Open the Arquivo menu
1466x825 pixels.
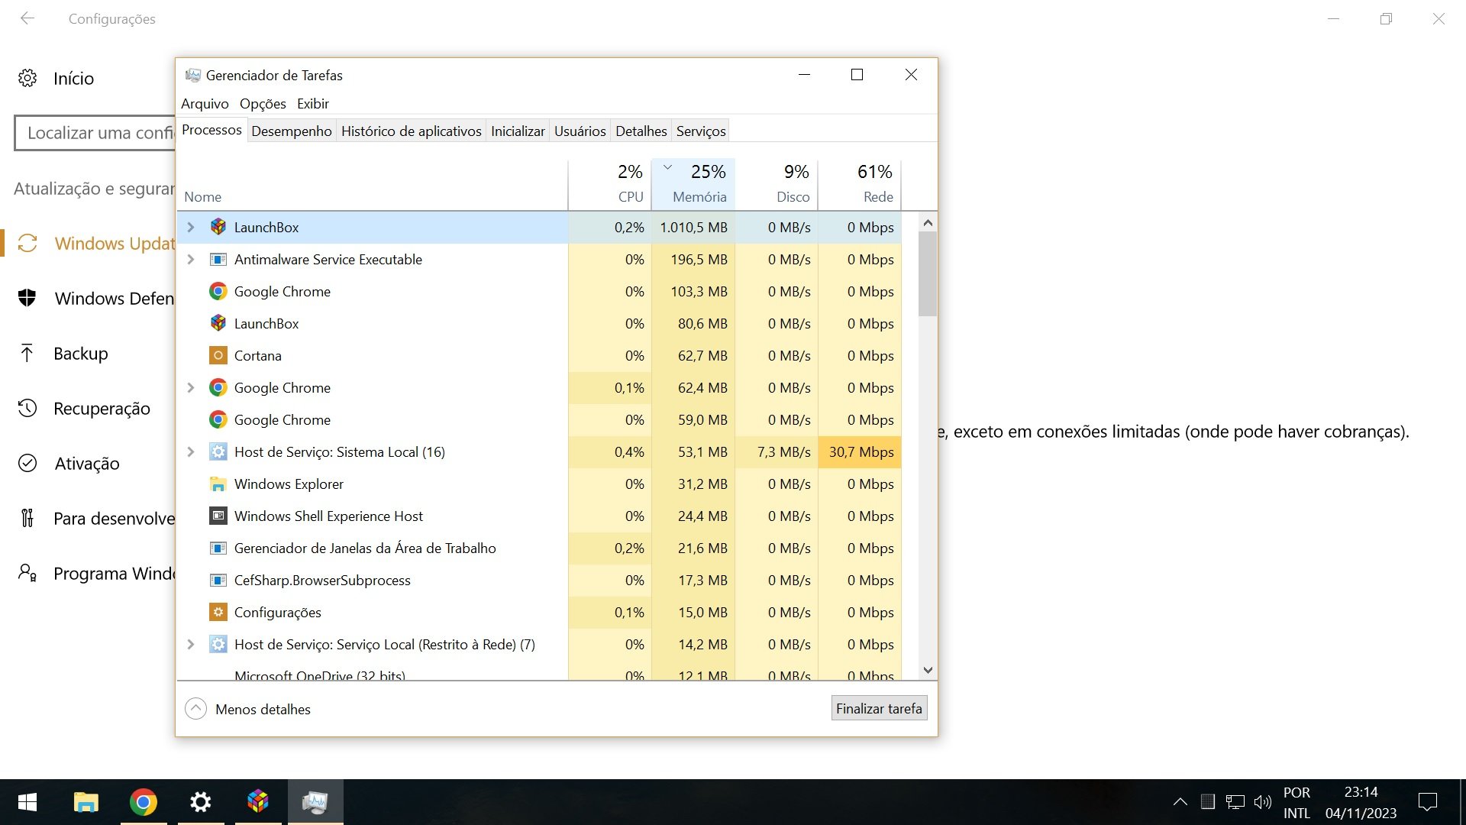205,103
